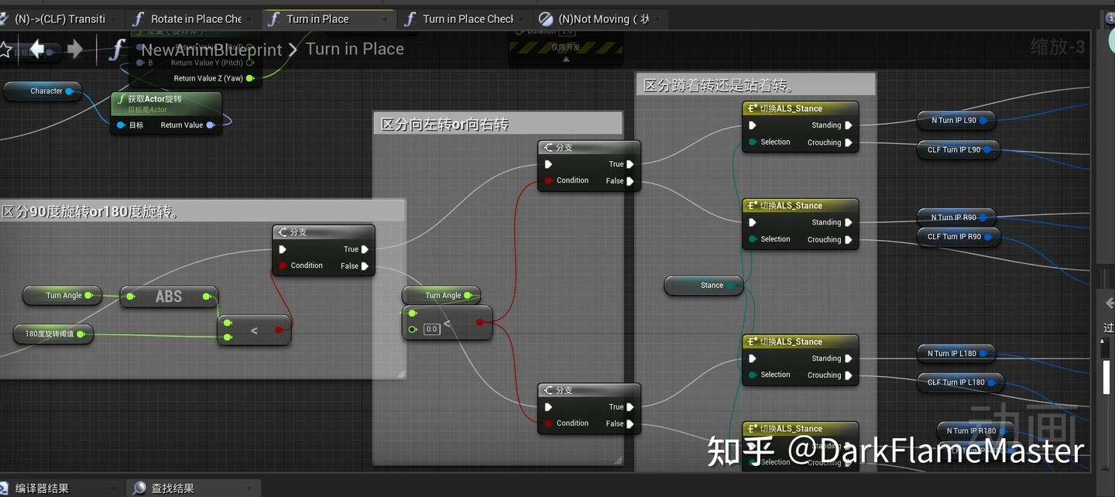Click the green output pin of the ABS node
1115x497 pixels.
207,296
